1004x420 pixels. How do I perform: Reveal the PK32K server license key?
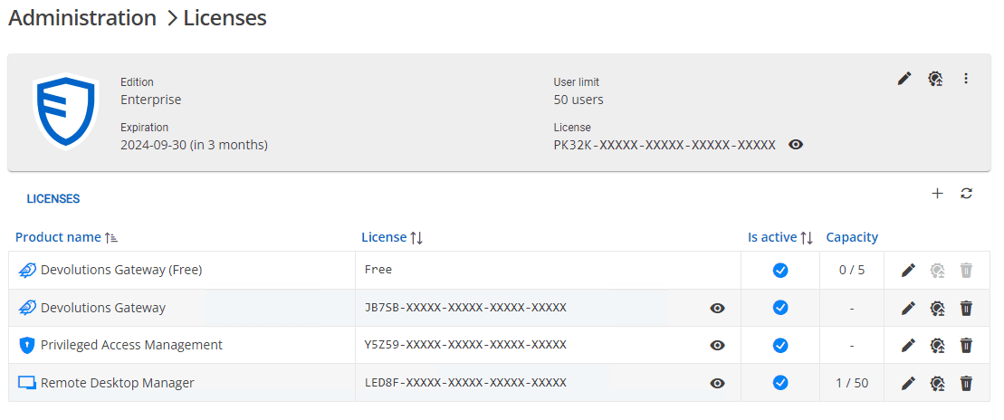(x=796, y=145)
